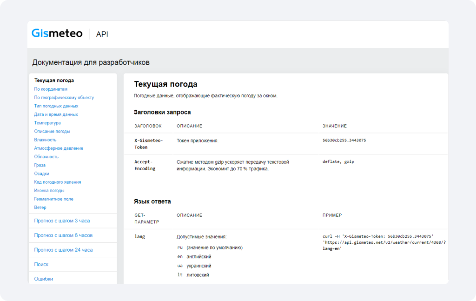This screenshot has width=476, height=301.
Task: Go to Описание погоды section
Action: 52,131
